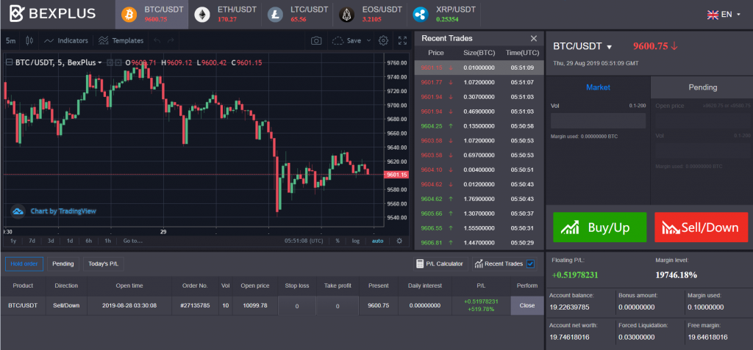The image size is (753, 350).
Task: Save the chart layout
Action: [x=347, y=41]
